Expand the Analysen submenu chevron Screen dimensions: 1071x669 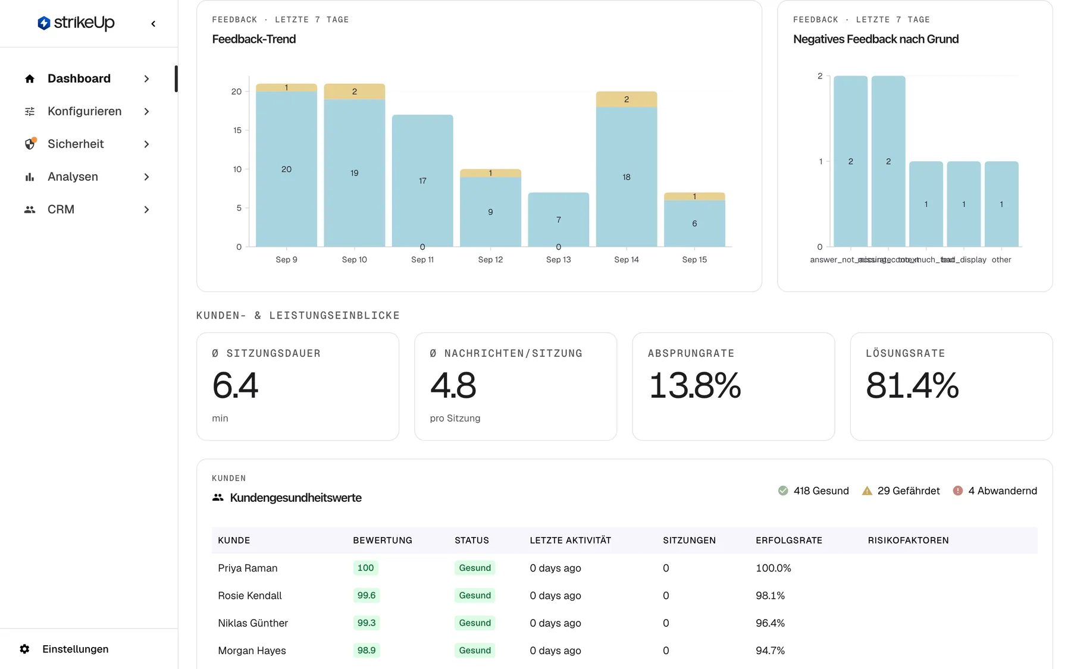[146, 177]
